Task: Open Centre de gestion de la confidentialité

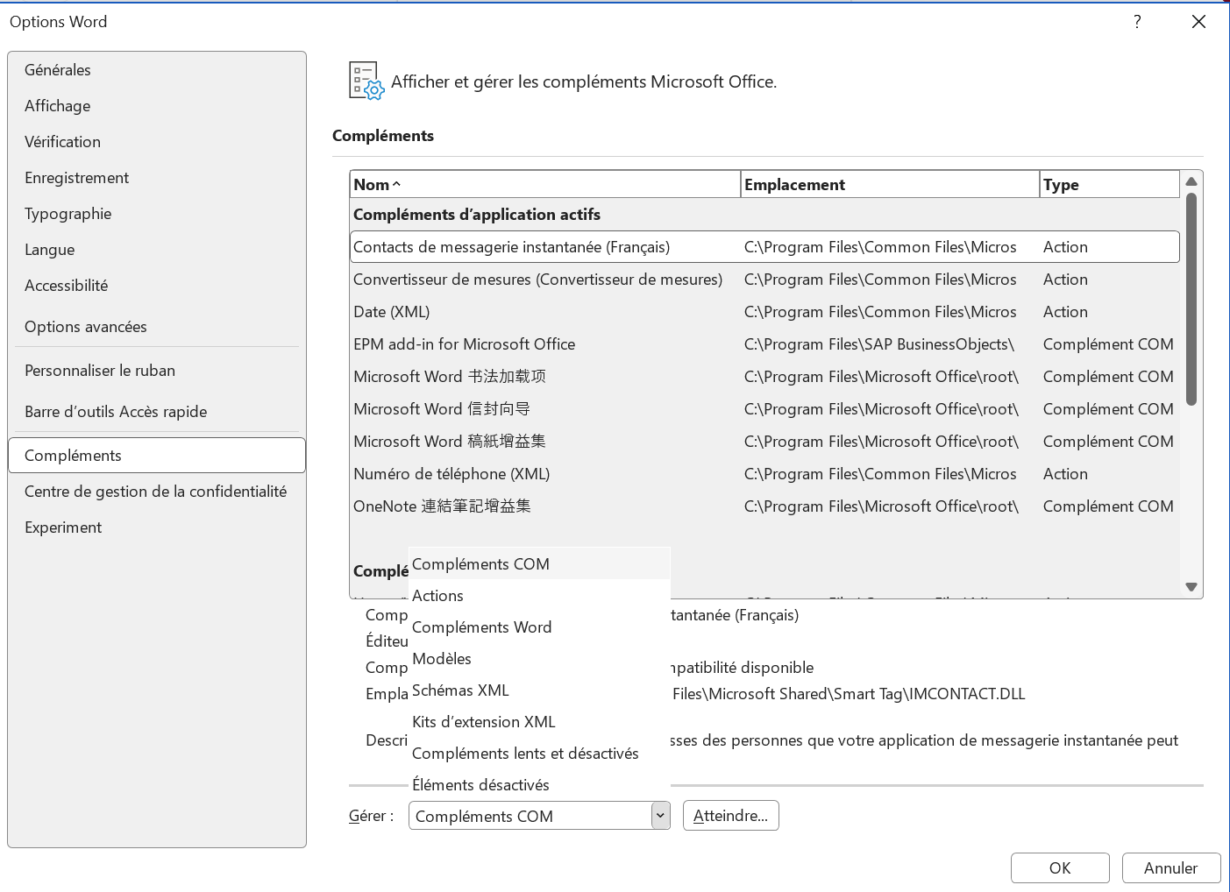Action: coord(157,492)
